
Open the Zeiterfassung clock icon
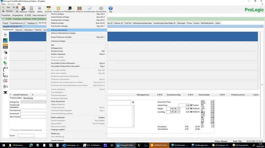tap(58, 9)
